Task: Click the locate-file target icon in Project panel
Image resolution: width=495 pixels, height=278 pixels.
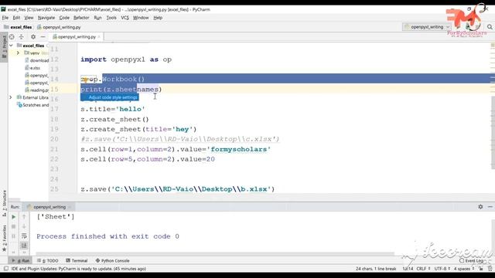Action: click(12, 37)
